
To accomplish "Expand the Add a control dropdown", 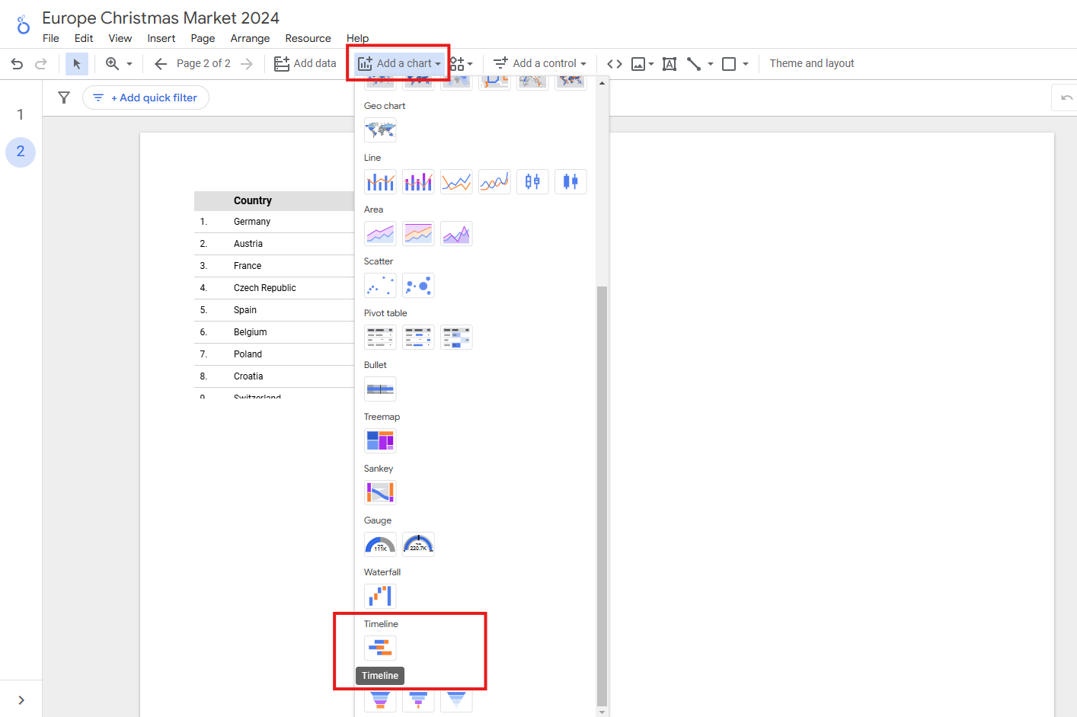I will pyautogui.click(x=539, y=64).
